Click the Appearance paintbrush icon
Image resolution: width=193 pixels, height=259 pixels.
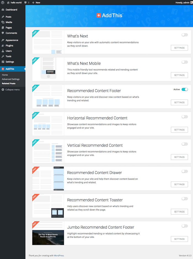(3, 40)
